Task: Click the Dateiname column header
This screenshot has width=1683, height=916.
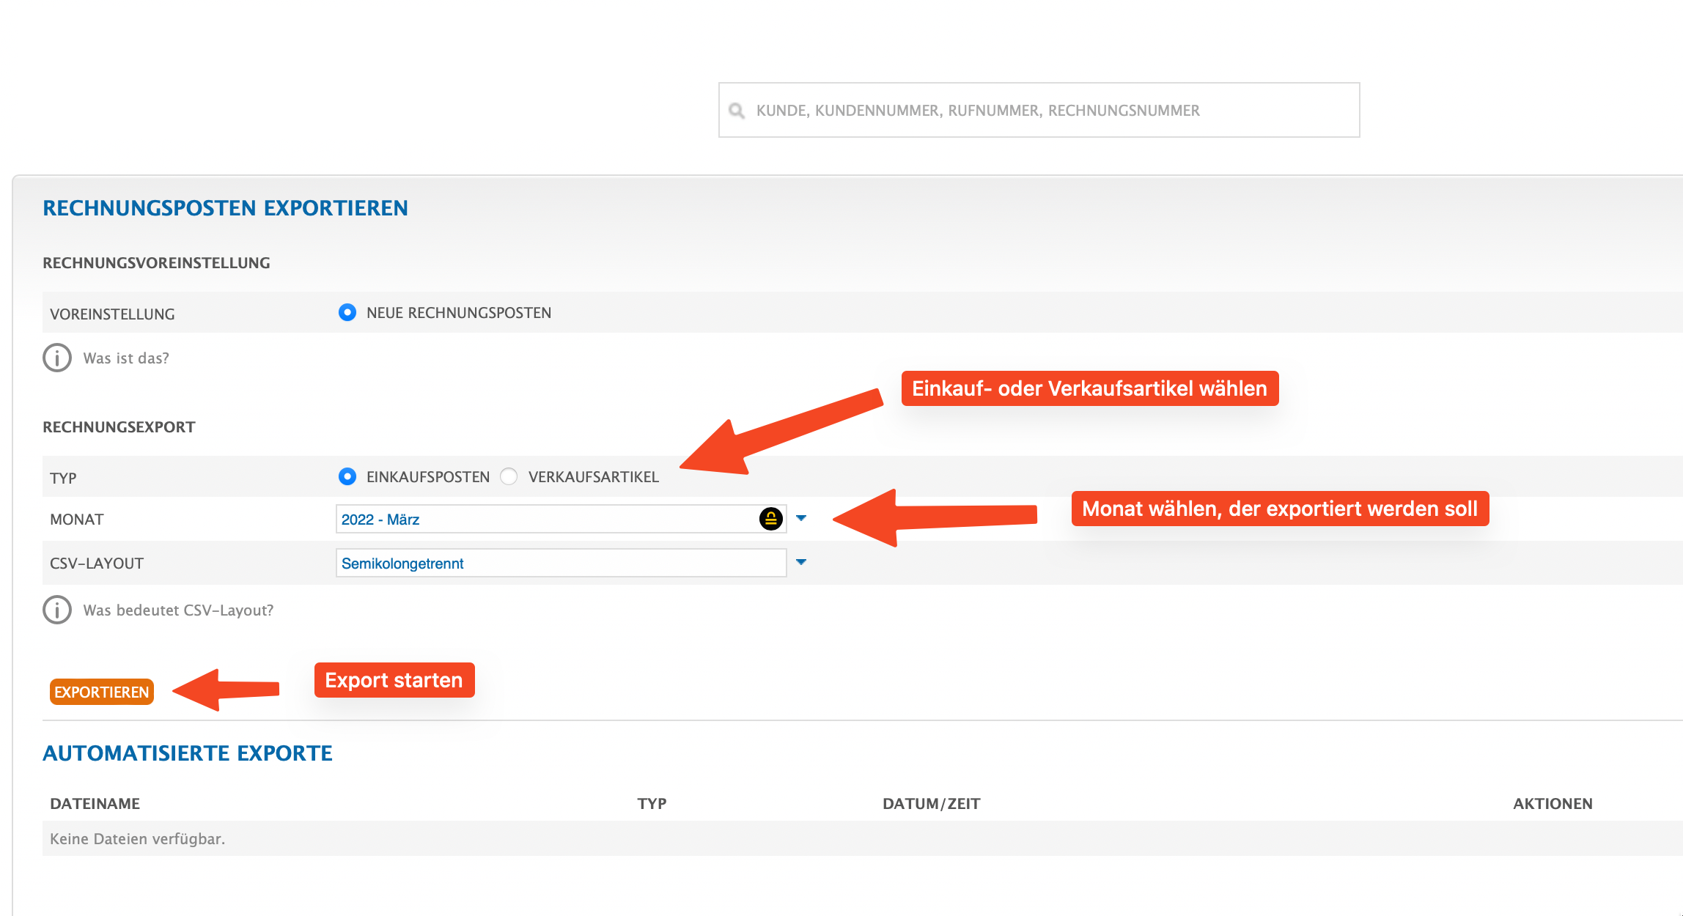Action: pos(95,804)
